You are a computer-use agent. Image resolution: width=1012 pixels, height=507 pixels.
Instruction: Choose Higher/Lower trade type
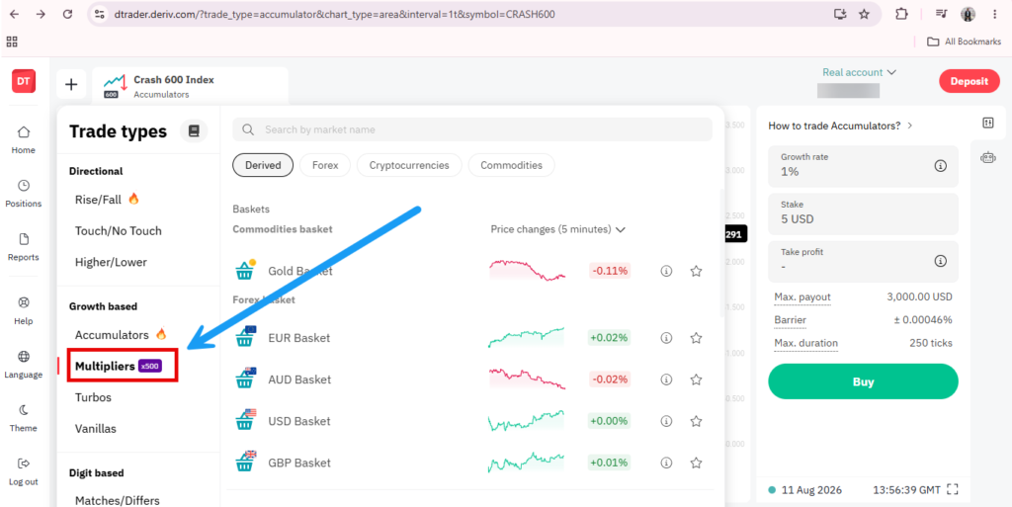pos(111,263)
